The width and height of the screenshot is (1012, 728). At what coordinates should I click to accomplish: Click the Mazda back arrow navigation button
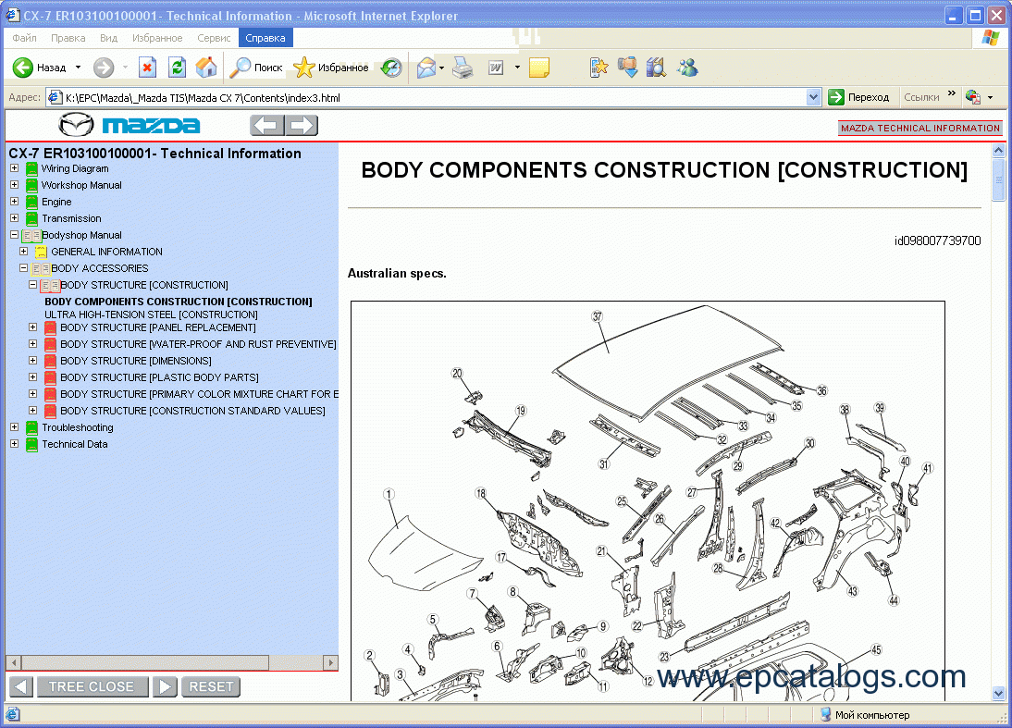(x=267, y=126)
